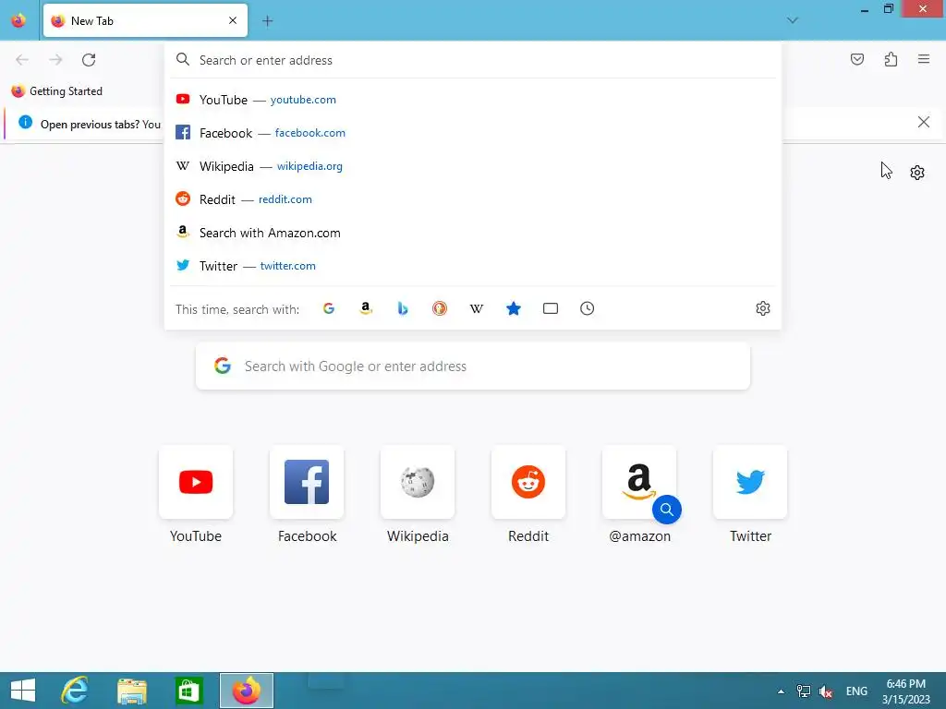Viewport: 946px width, 709px height.
Task: Search this time with Bing icon
Action: [x=403, y=308]
